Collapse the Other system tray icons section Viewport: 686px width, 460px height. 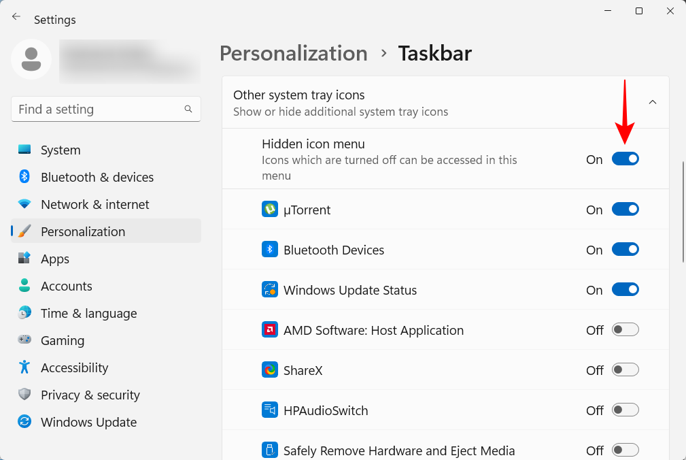coord(652,101)
